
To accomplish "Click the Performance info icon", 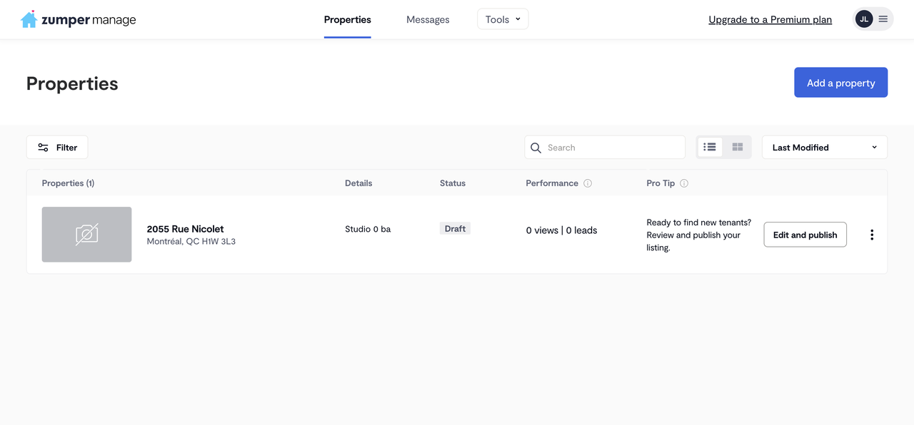I will (588, 183).
